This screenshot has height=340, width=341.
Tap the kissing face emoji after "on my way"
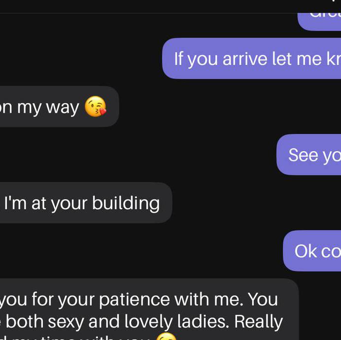[x=95, y=106]
